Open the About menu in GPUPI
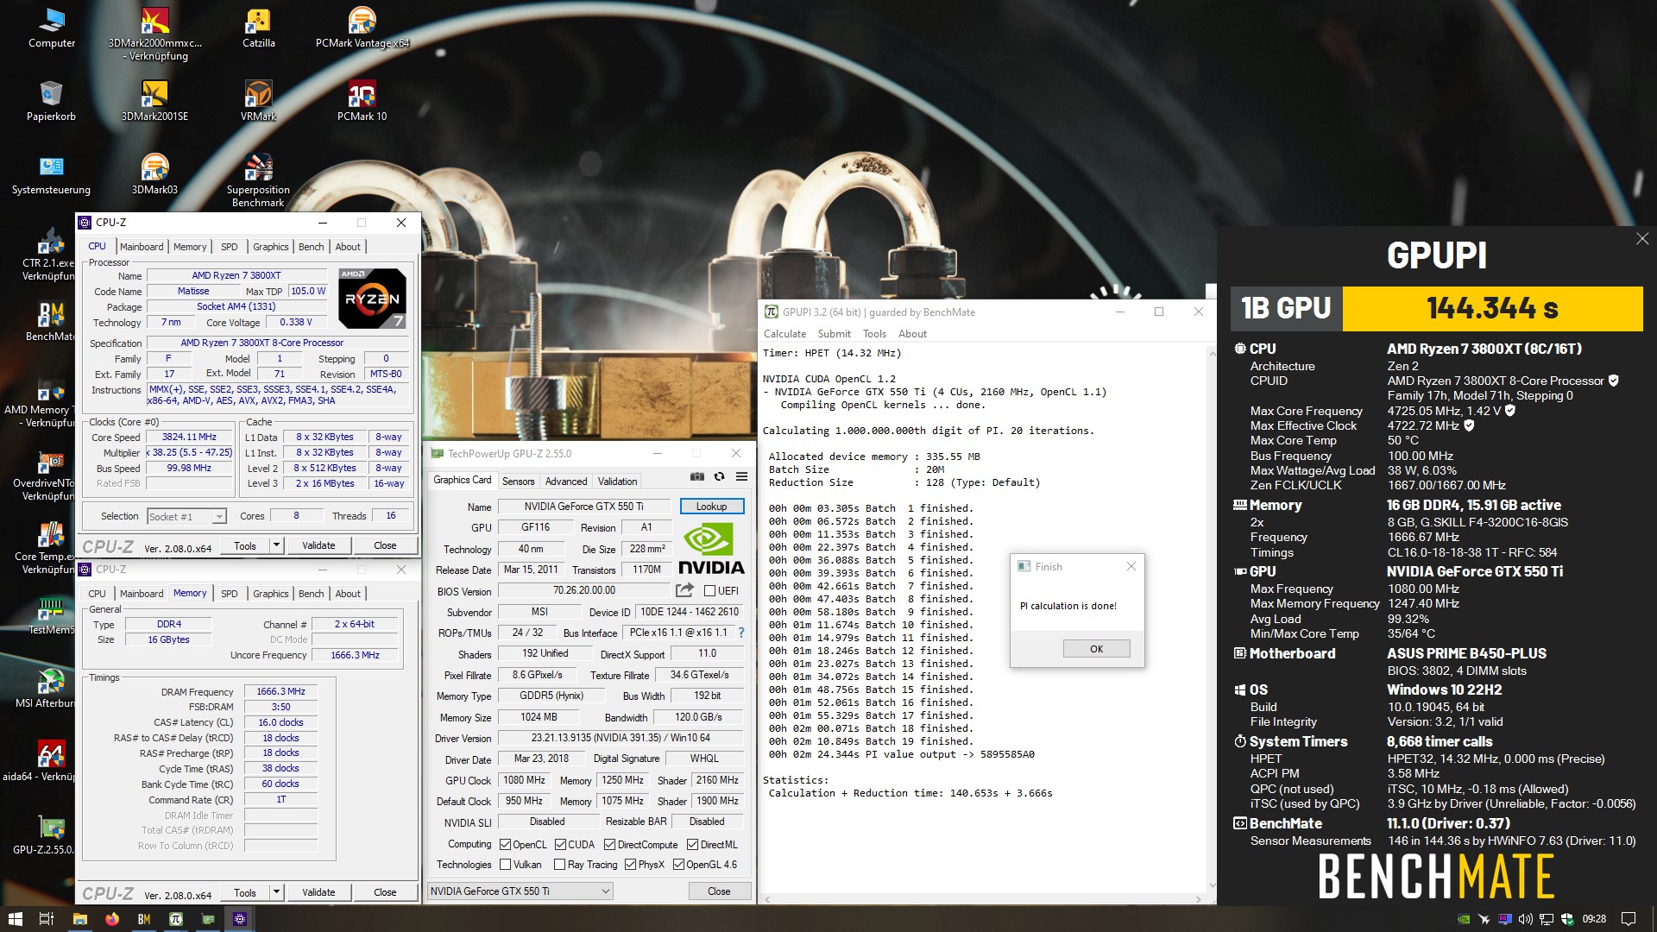This screenshot has width=1657, height=932. point(912,334)
